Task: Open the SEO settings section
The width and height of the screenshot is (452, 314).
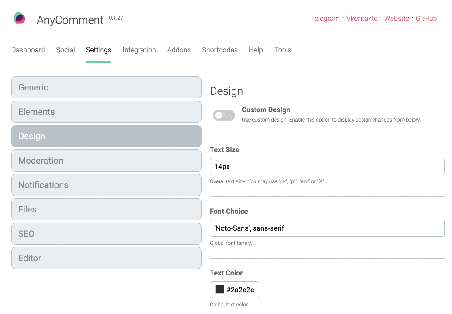Action: [x=106, y=234]
